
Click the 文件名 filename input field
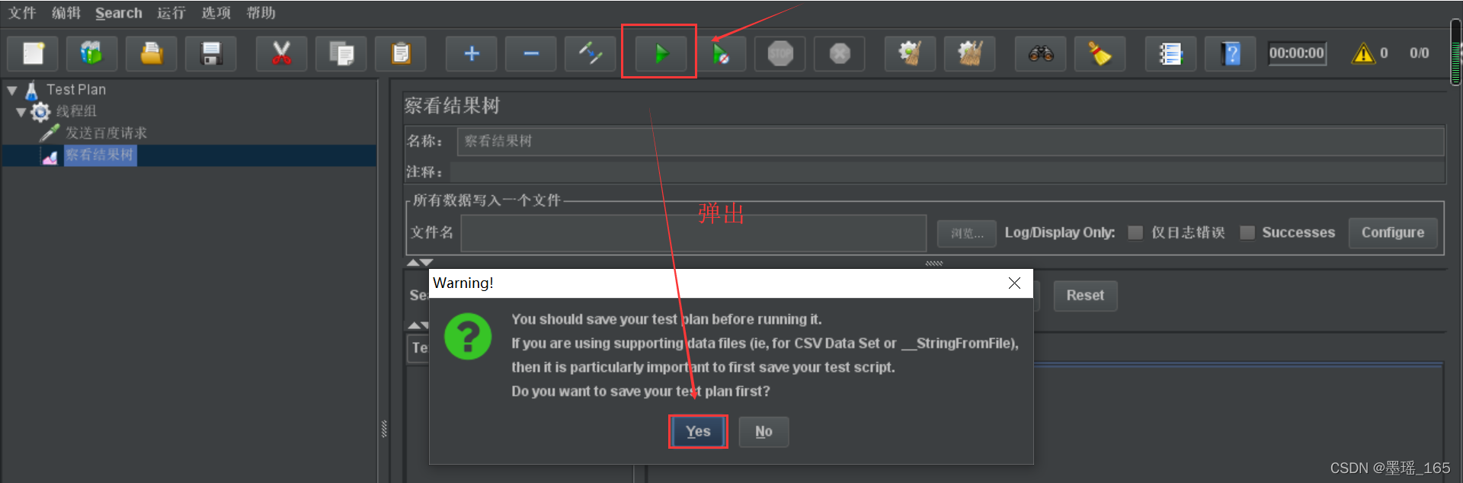[693, 233]
